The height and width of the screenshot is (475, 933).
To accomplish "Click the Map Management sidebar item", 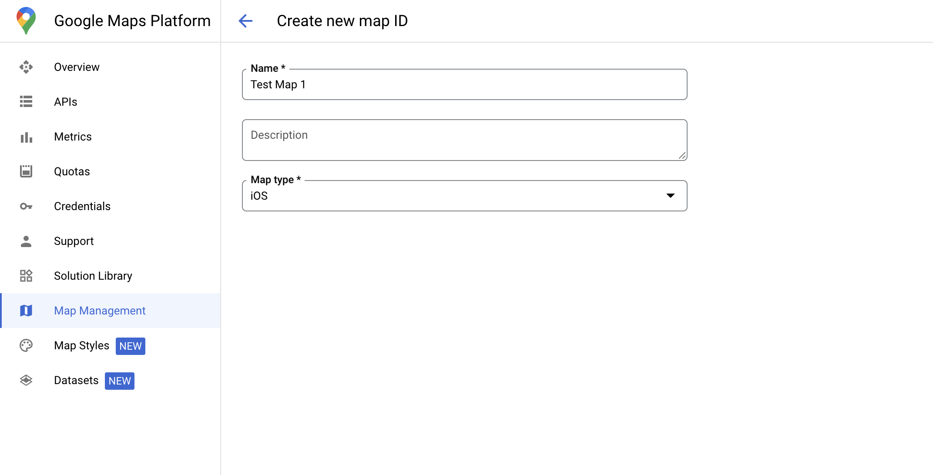I will coord(99,311).
